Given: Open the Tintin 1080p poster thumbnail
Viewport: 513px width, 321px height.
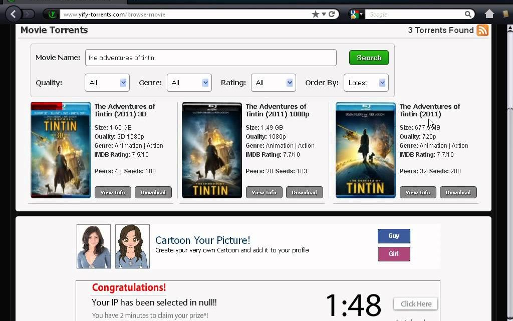Looking at the screenshot, I should [x=212, y=150].
